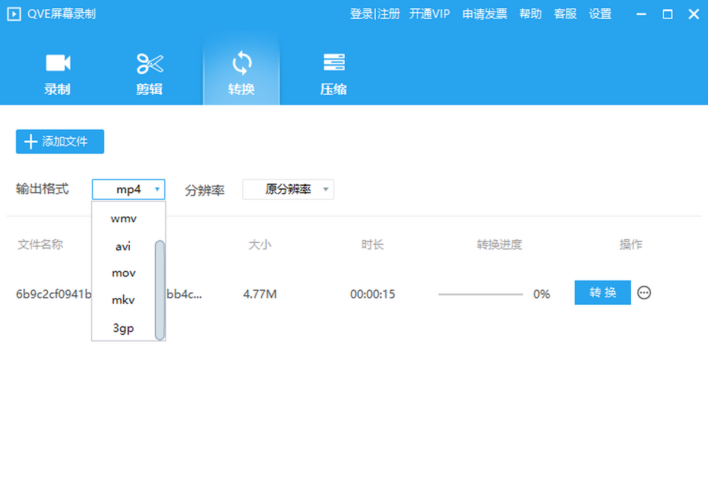This screenshot has width=708, height=482.
Task: Click the 添加文件 add file button
Action: 60,141
